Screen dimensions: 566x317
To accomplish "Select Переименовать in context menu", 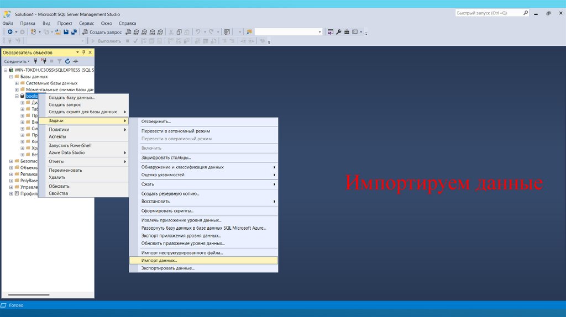I will 83,170.
